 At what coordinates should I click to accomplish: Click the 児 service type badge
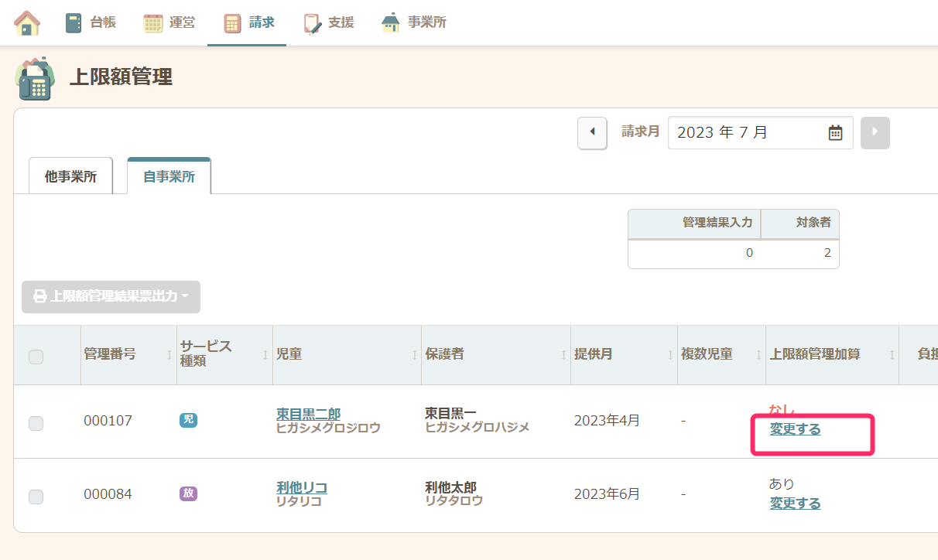pos(188,420)
